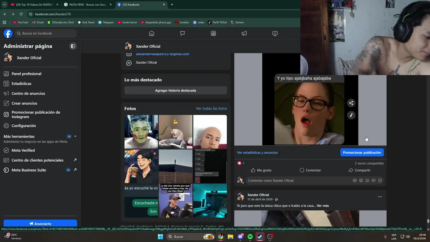The width and height of the screenshot is (430, 242).
Task: Open Perfil TikTok bookmark
Action: (x=217, y=23)
